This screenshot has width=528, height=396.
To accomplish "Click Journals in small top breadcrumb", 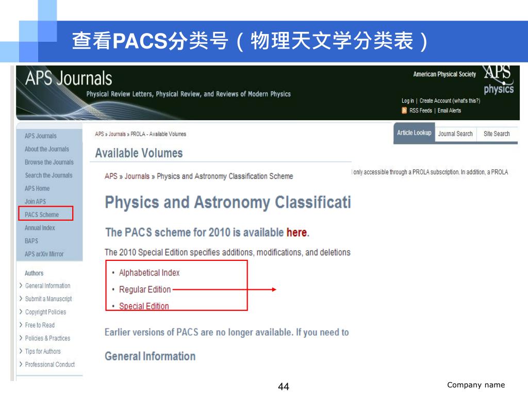I will (x=117, y=134).
